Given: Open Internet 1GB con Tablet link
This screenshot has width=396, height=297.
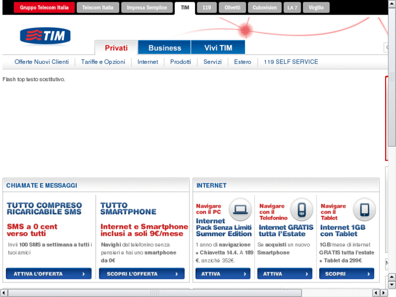Looking at the screenshot, I should (343, 231).
